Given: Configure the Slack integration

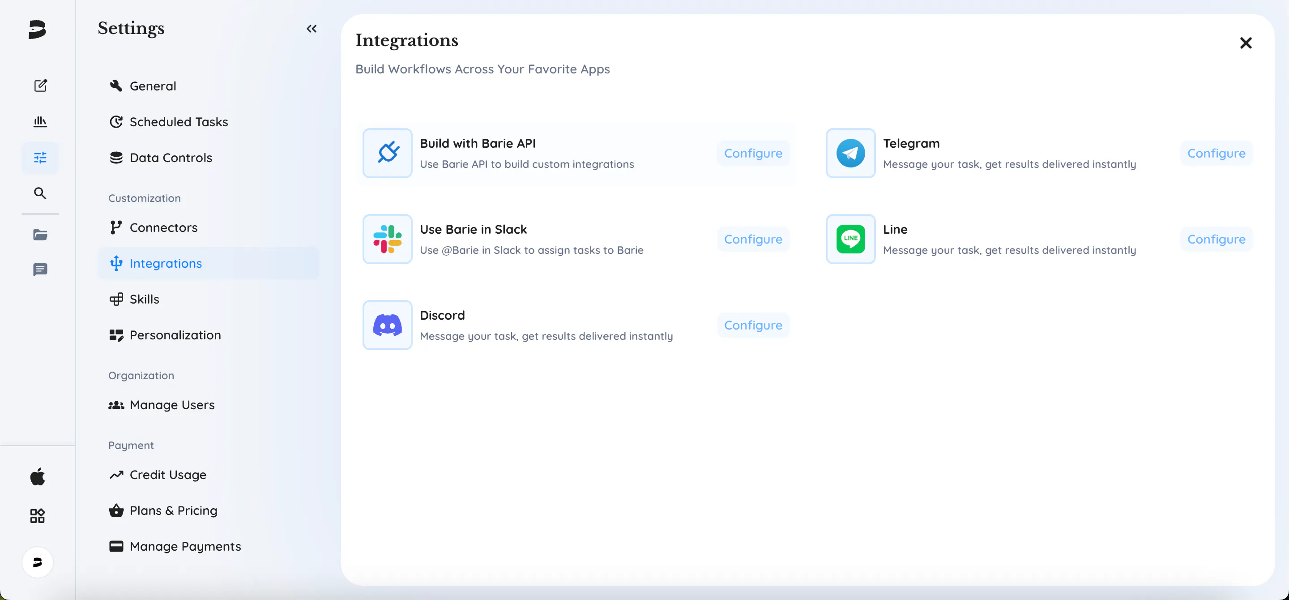Looking at the screenshot, I should coord(753,239).
